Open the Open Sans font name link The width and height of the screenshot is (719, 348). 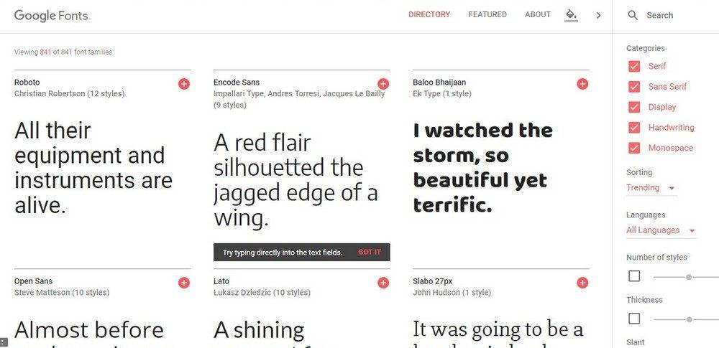click(34, 281)
